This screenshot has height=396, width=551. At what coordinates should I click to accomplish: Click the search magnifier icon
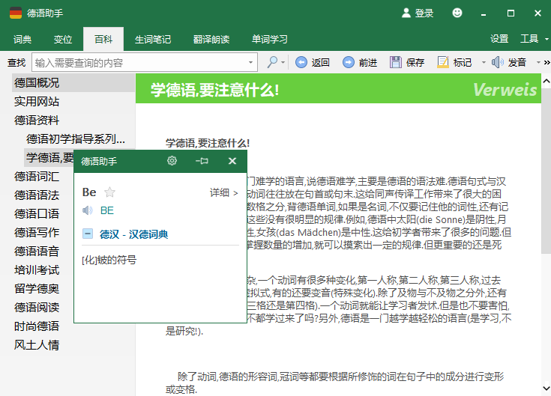coord(272,63)
